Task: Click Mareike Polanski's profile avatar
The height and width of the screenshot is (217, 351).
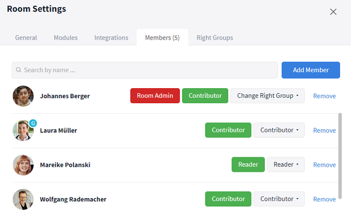Action: click(23, 165)
